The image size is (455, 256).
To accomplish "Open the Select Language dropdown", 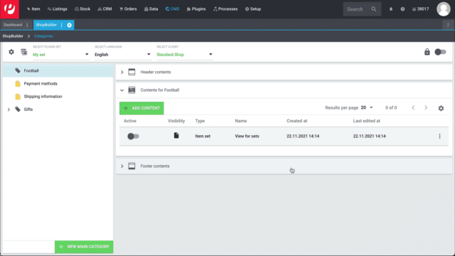I will [x=122, y=55].
